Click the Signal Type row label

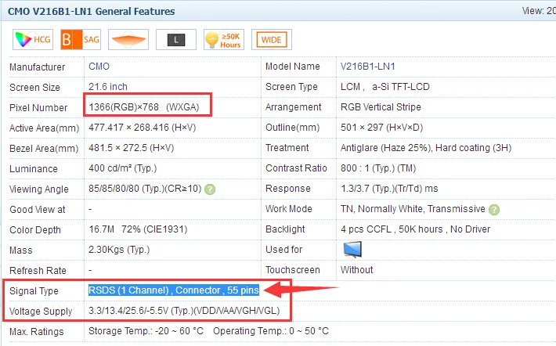[x=34, y=291]
